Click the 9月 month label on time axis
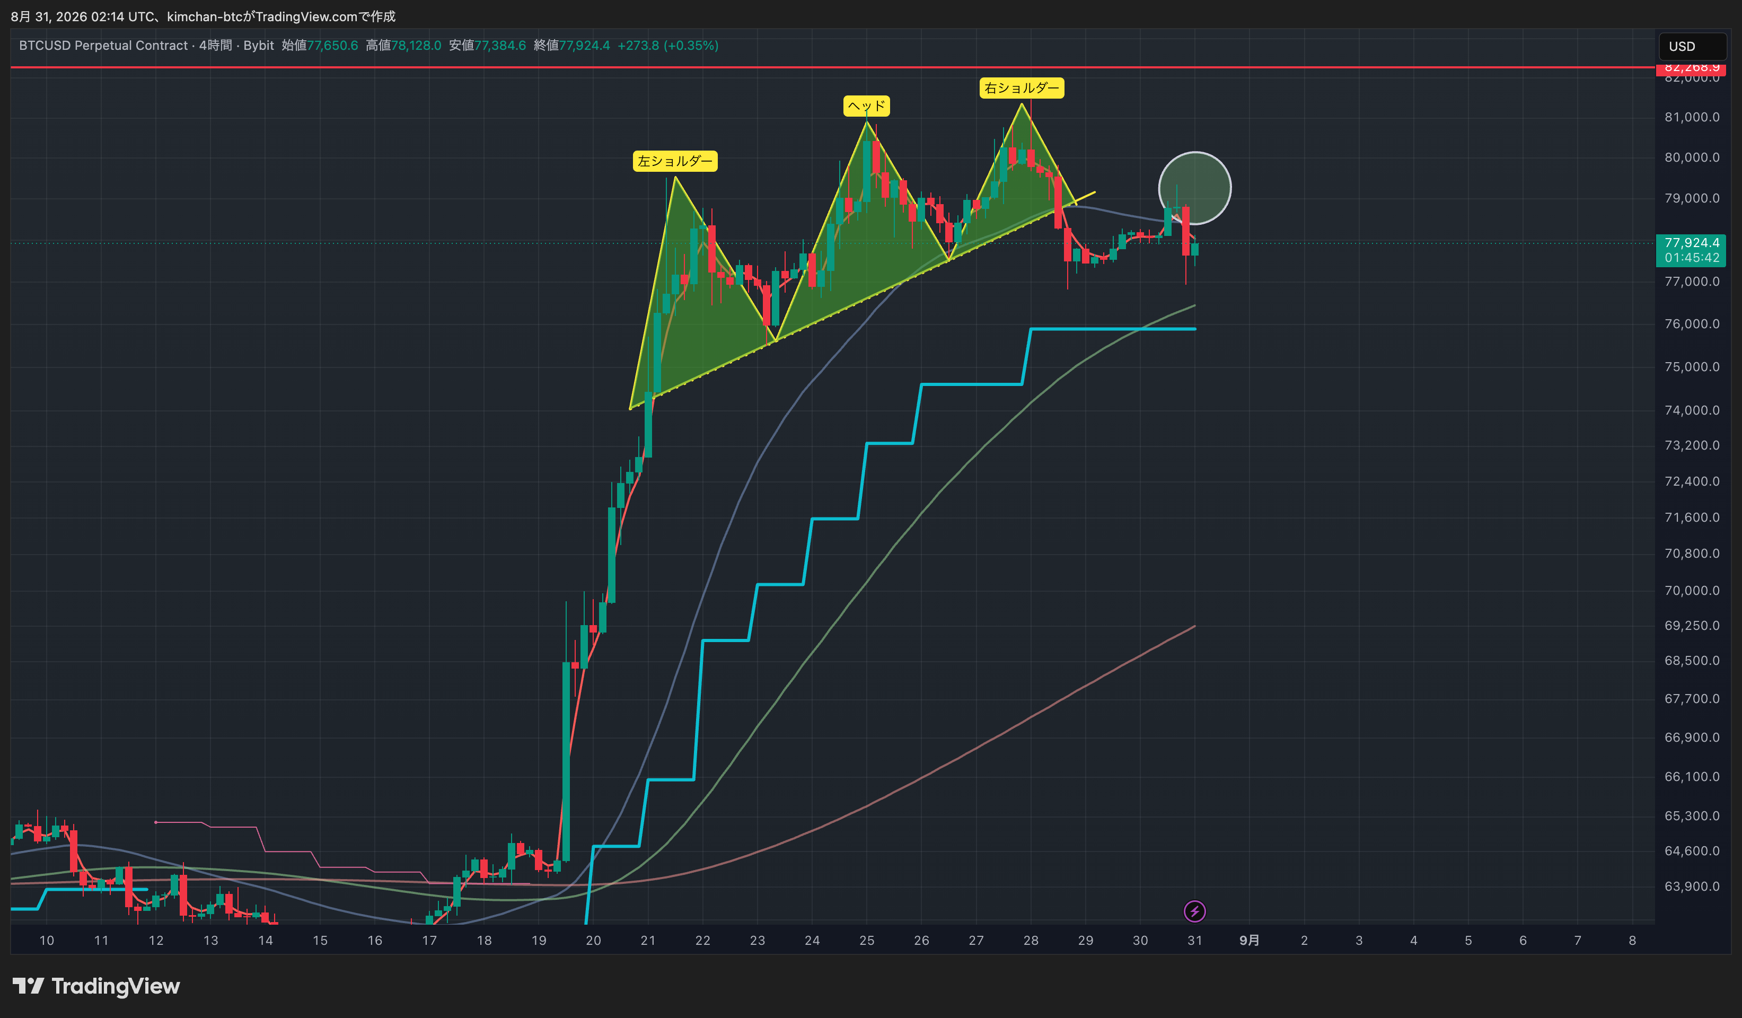The width and height of the screenshot is (1742, 1018). click(1249, 941)
